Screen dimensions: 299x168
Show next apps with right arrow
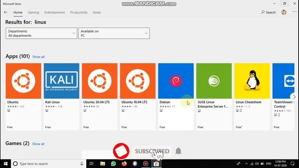(294, 97)
